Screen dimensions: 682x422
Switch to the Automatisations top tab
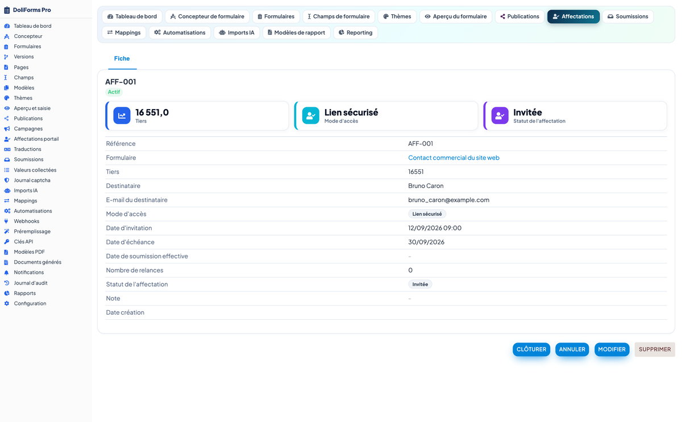point(180,32)
